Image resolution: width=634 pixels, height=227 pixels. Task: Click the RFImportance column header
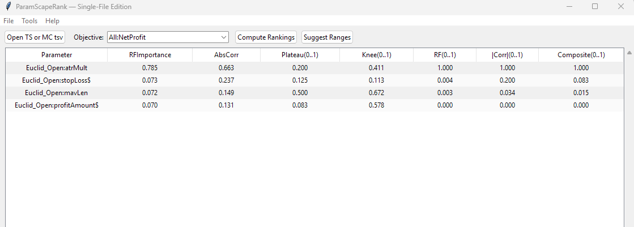pos(150,55)
